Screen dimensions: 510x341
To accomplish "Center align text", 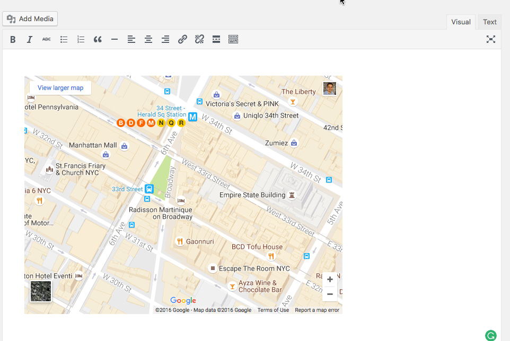I will point(148,39).
